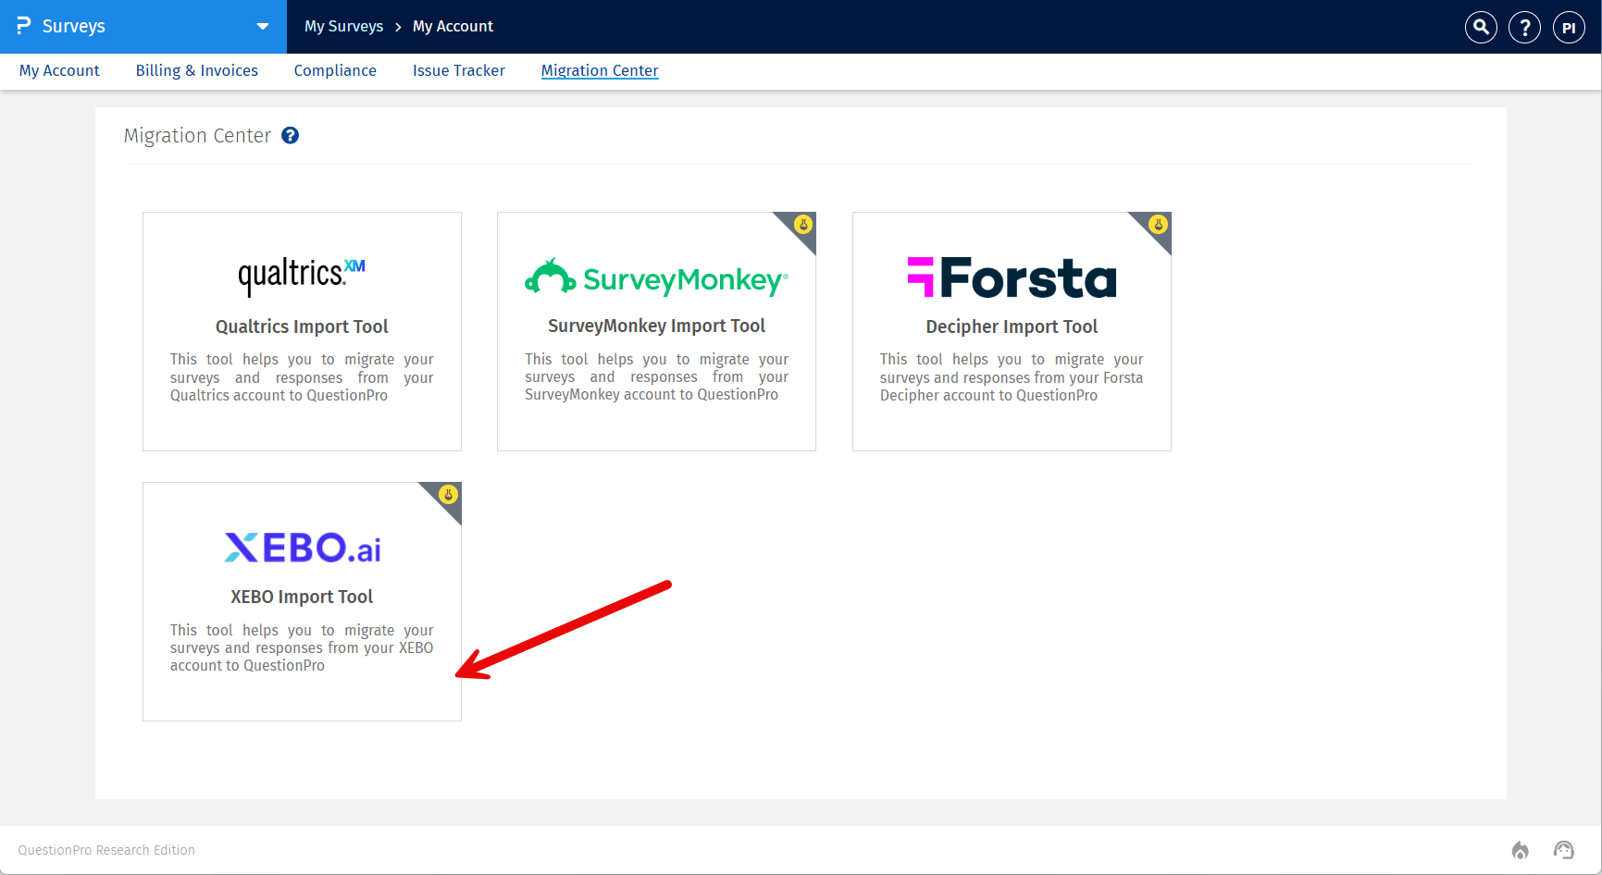1602x875 pixels.
Task: Click the premium badge on SurveyMonkey Import Tool
Action: (x=802, y=224)
